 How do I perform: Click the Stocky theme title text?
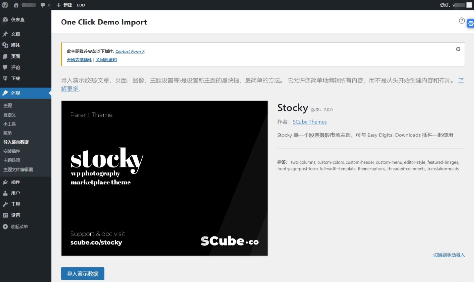point(292,108)
